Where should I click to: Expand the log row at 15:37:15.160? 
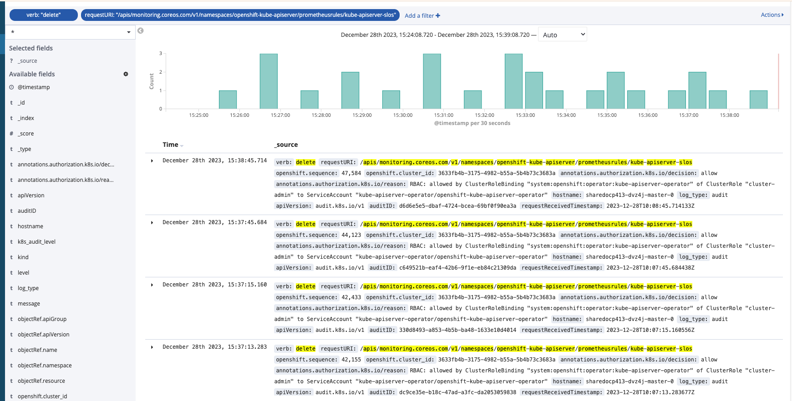coord(152,285)
